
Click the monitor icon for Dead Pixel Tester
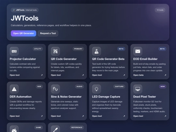pyautogui.click(x=138, y=89)
